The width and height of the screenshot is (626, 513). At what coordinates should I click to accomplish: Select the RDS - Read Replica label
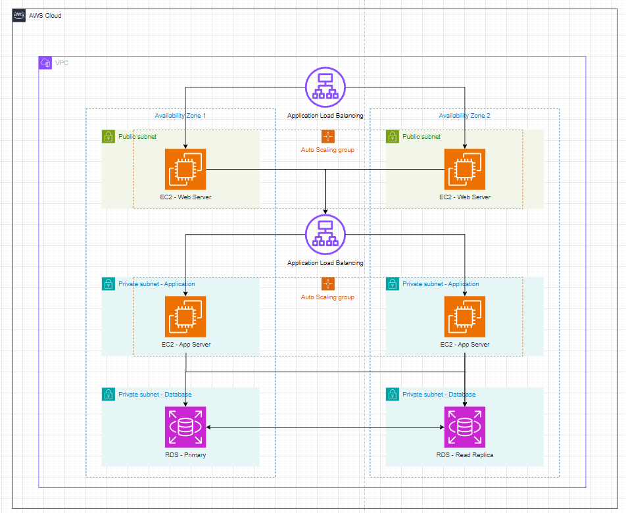465,455
